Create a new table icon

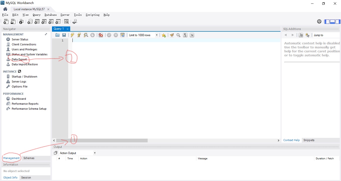coord(37,22)
